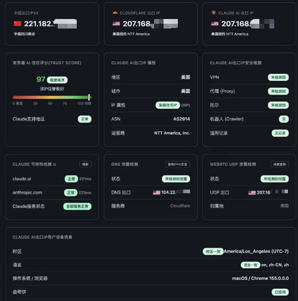Click the (ISP) label beside 家庭住宅IP
Image resolution: width=298 pixels, height=301 pixels.
coord(185,105)
